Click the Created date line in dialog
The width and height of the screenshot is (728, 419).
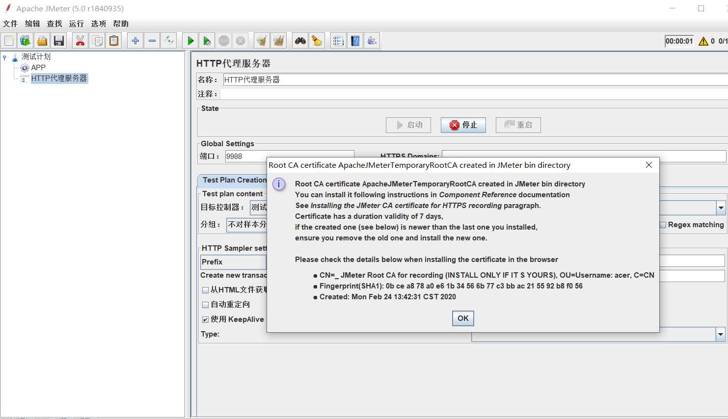point(388,297)
